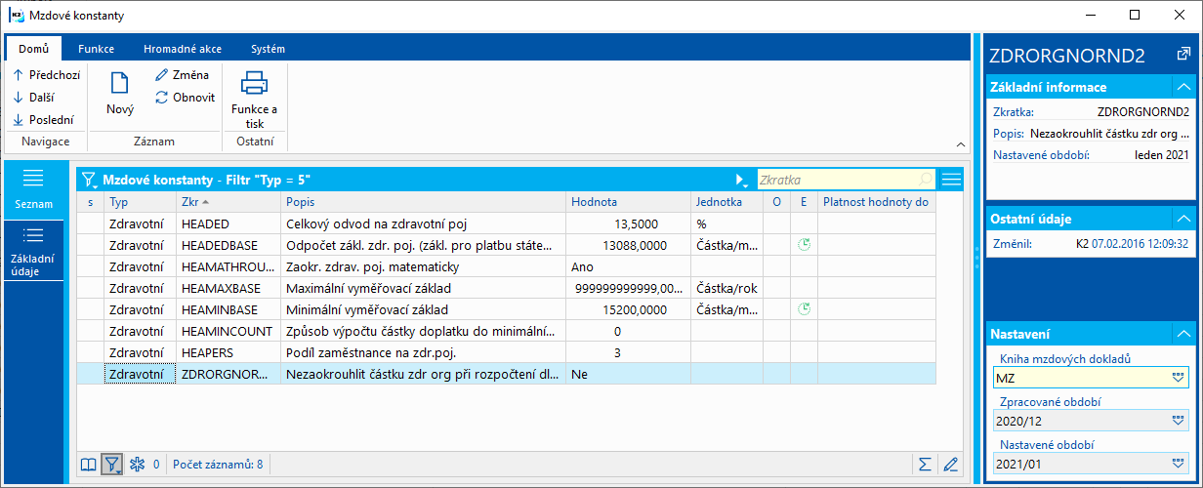Image resolution: width=1203 pixels, height=488 pixels.
Task: Go to previous record with Předchozí
Action: tap(46, 74)
